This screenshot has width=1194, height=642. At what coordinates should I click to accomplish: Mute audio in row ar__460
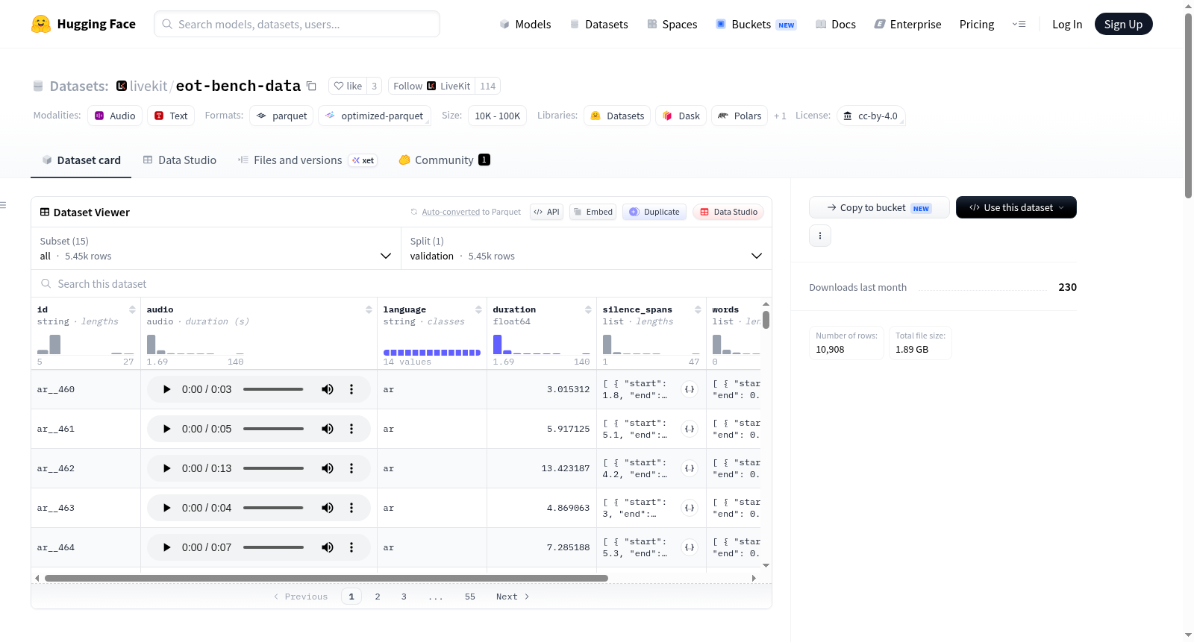click(x=328, y=389)
